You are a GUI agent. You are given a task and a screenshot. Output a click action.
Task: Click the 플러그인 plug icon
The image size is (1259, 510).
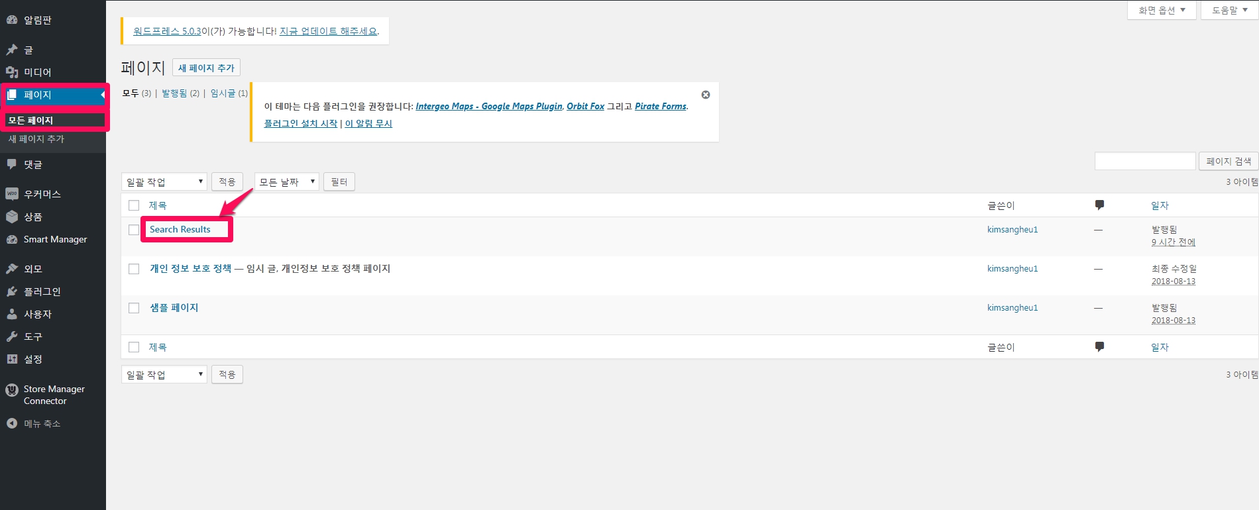(12, 291)
